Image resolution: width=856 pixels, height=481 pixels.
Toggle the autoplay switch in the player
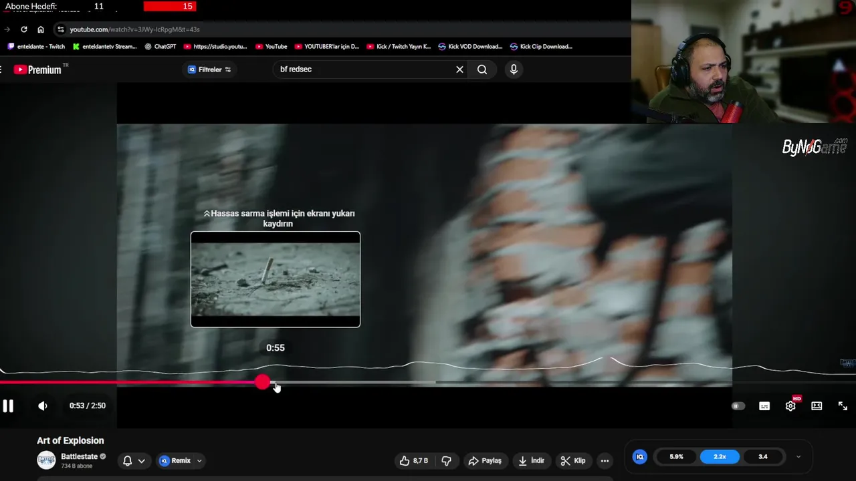738,406
